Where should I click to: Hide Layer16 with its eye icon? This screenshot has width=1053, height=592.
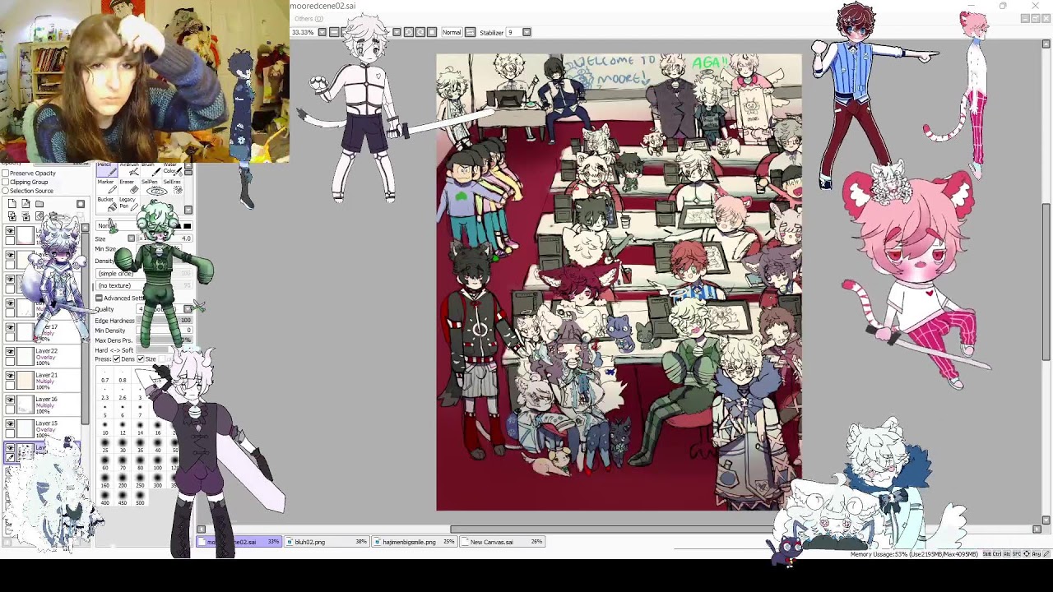point(10,399)
